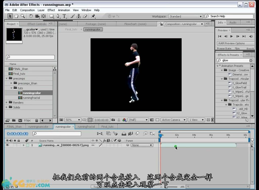
Task: Open Parent None dropdown for layer 1
Action: pyautogui.click(x=142, y=145)
